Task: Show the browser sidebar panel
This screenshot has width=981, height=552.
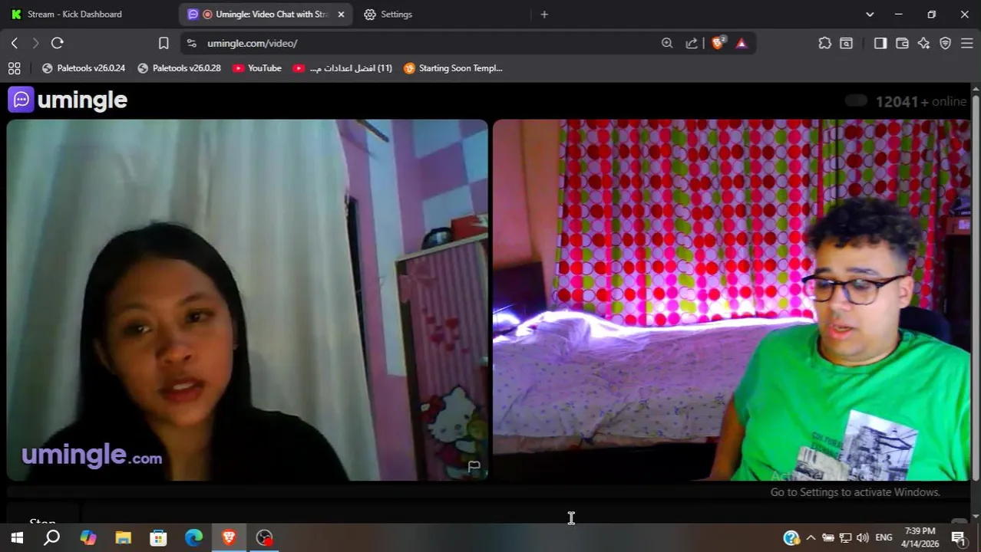Action: tap(880, 44)
